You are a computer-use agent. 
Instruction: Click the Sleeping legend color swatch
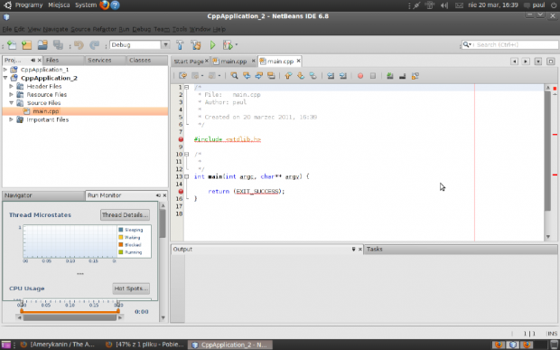click(x=121, y=230)
